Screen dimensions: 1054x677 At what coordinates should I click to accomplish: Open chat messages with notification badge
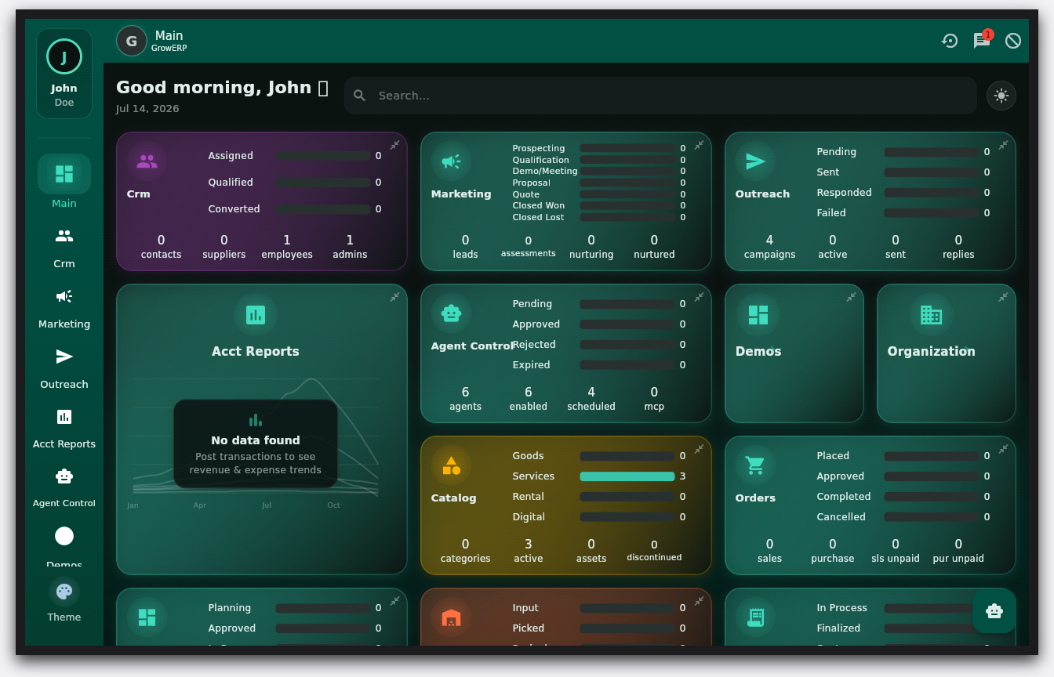[982, 41]
